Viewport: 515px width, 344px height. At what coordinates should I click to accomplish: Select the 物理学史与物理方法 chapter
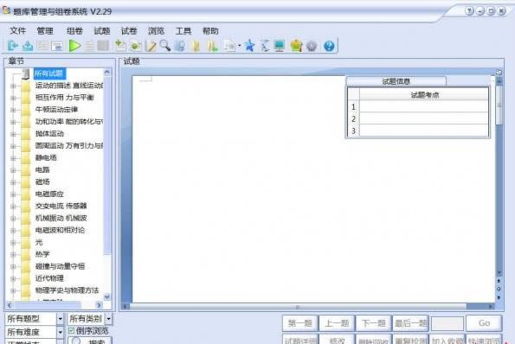pyautogui.click(x=67, y=290)
